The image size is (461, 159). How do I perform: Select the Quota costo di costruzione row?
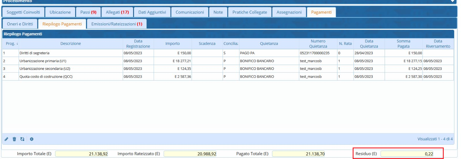click(x=71, y=77)
